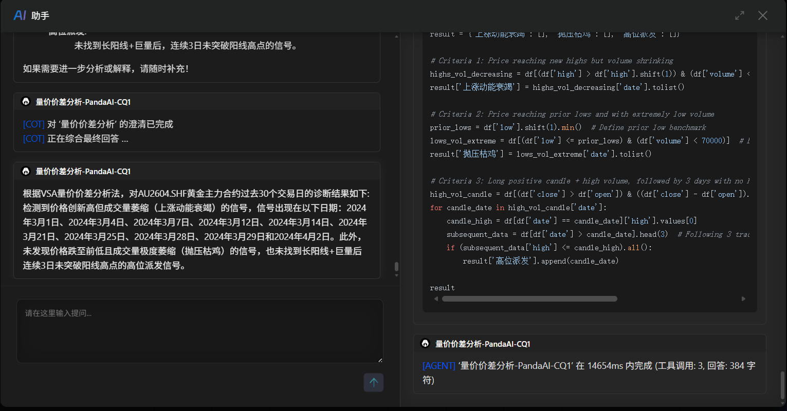The image size is (787, 411).
Task: Click the right arrow of the code scrollbar
Action: 743,298
